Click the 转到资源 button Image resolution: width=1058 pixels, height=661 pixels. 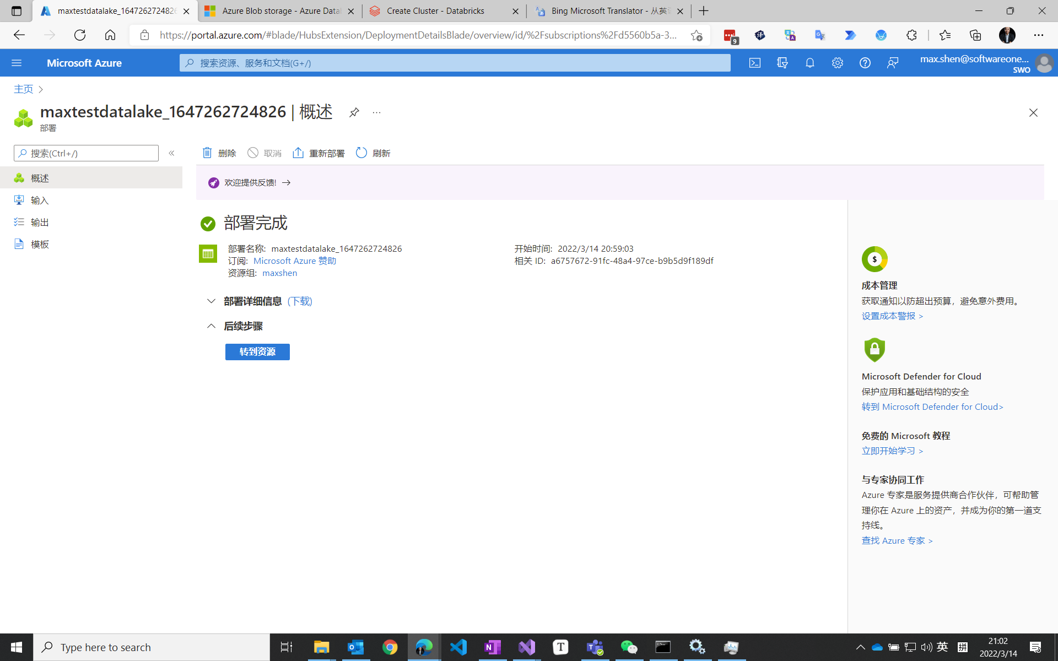pos(257,351)
